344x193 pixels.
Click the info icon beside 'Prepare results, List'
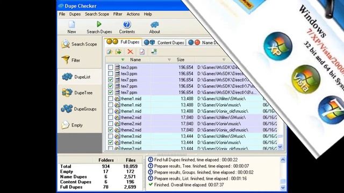pos(150,179)
